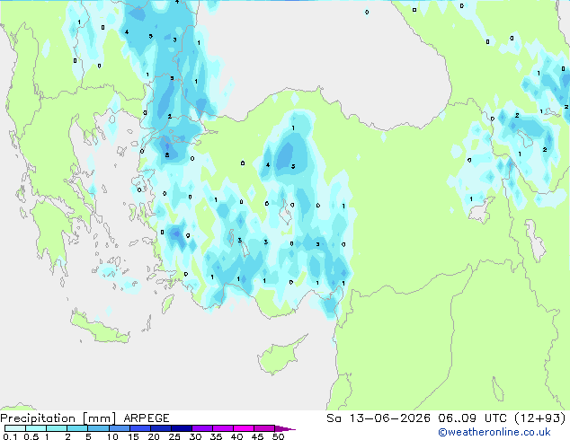Click the "20" legend scale label
The image size is (570, 440).
point(154,436)
